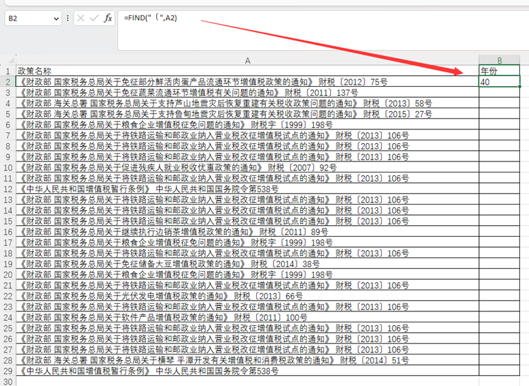This screenshot has height=386, width=529.
Task: Click the 年份 header cell
Action: (500, 70)
